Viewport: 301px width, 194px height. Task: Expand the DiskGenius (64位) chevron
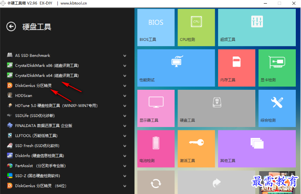coord(125,186)
